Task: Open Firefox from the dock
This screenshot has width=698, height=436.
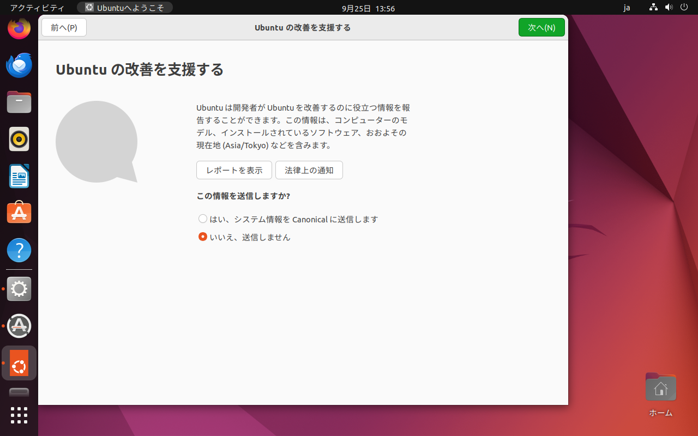Action: click(x=19, y=28)
